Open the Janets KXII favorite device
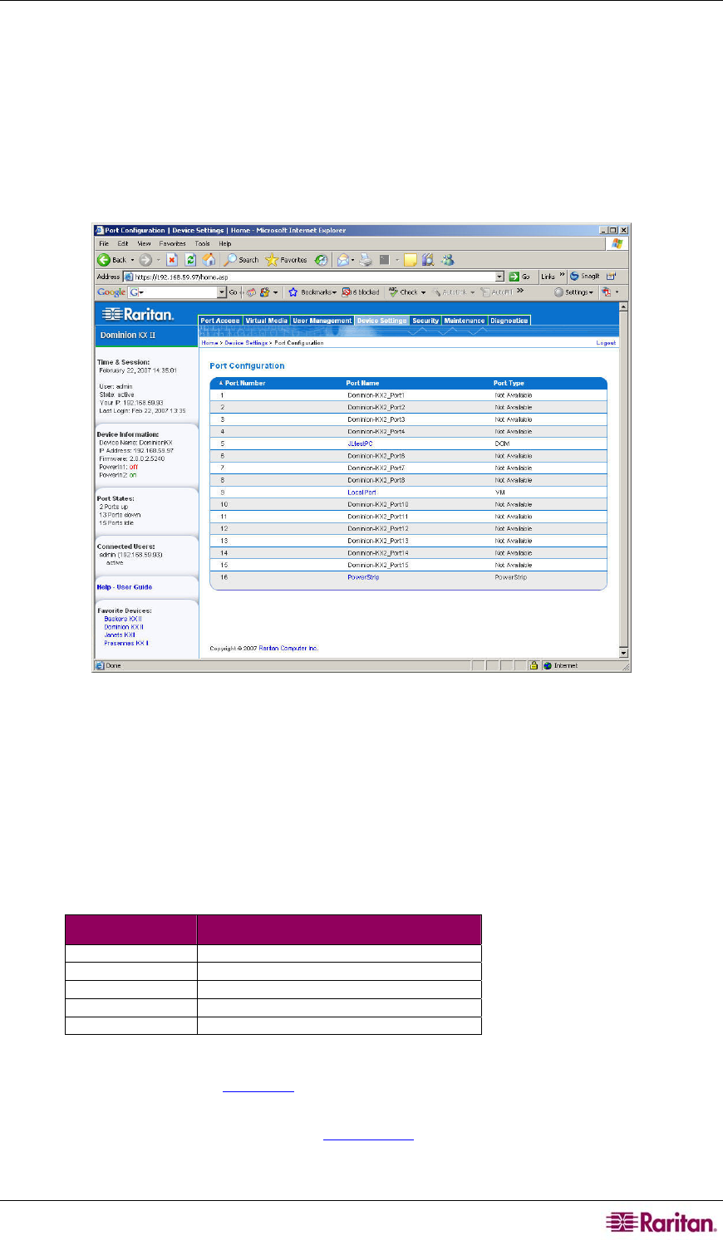Screen dimensions: 723x1240 120,635
